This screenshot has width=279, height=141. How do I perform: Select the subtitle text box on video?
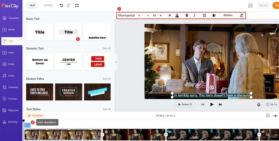(212, 95)
